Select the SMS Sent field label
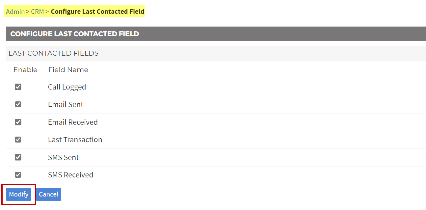This screenshot has height=210, width=426. pos(63,157)
